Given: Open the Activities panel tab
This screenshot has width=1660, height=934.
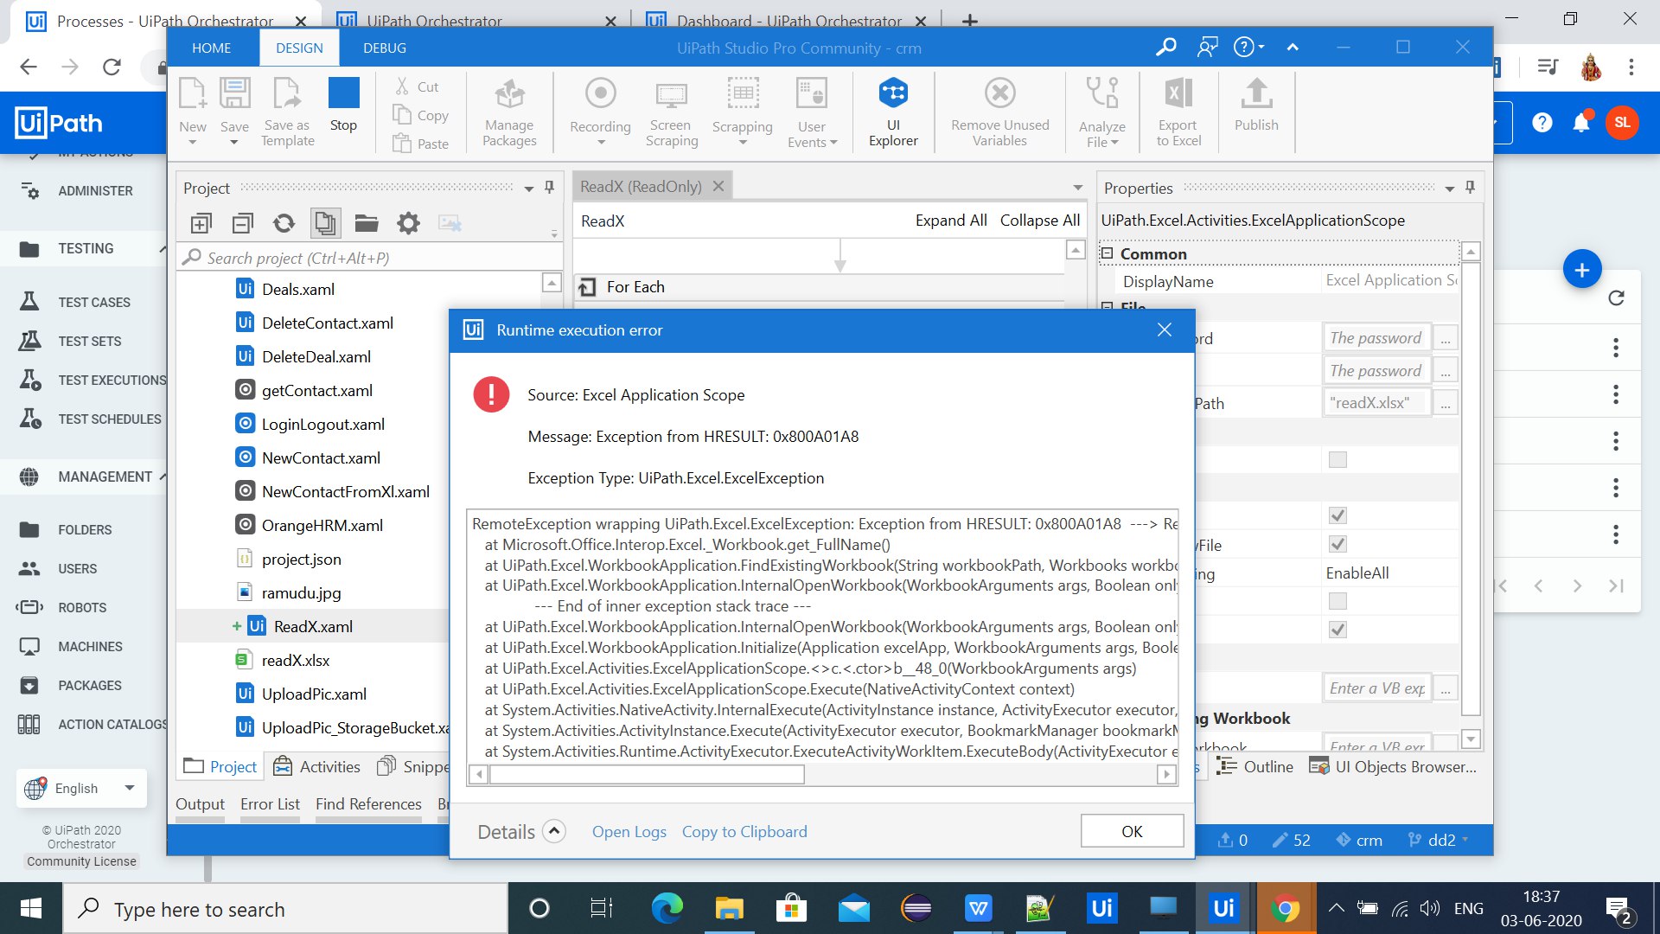Looking at the screenshot, I should click(317, 766).
